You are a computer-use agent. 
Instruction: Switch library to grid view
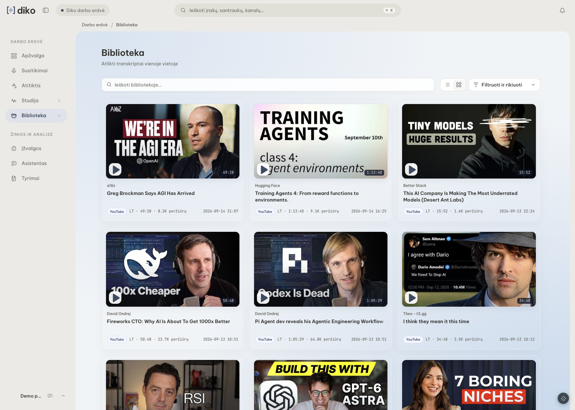coord(459,85)
